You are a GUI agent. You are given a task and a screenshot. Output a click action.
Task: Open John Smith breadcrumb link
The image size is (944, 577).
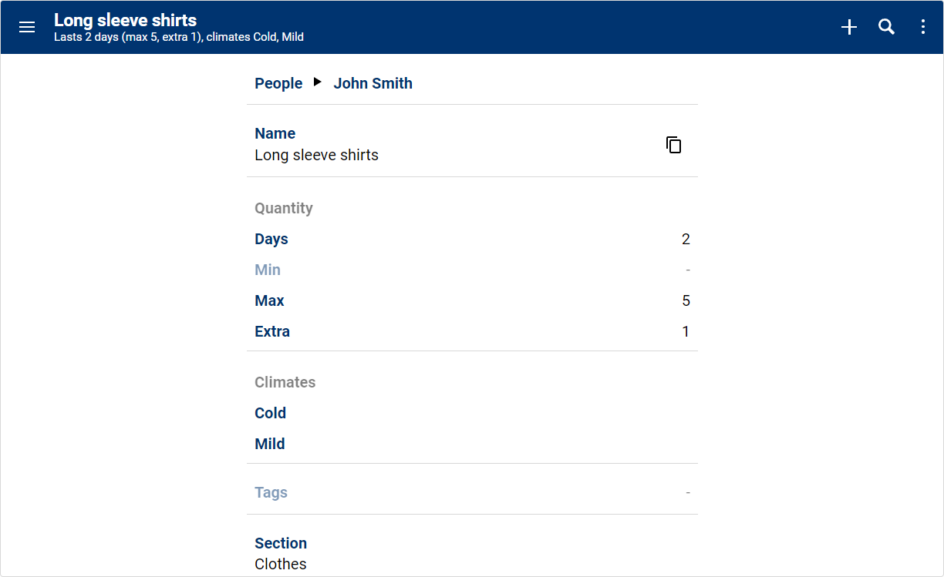[373, 83]
